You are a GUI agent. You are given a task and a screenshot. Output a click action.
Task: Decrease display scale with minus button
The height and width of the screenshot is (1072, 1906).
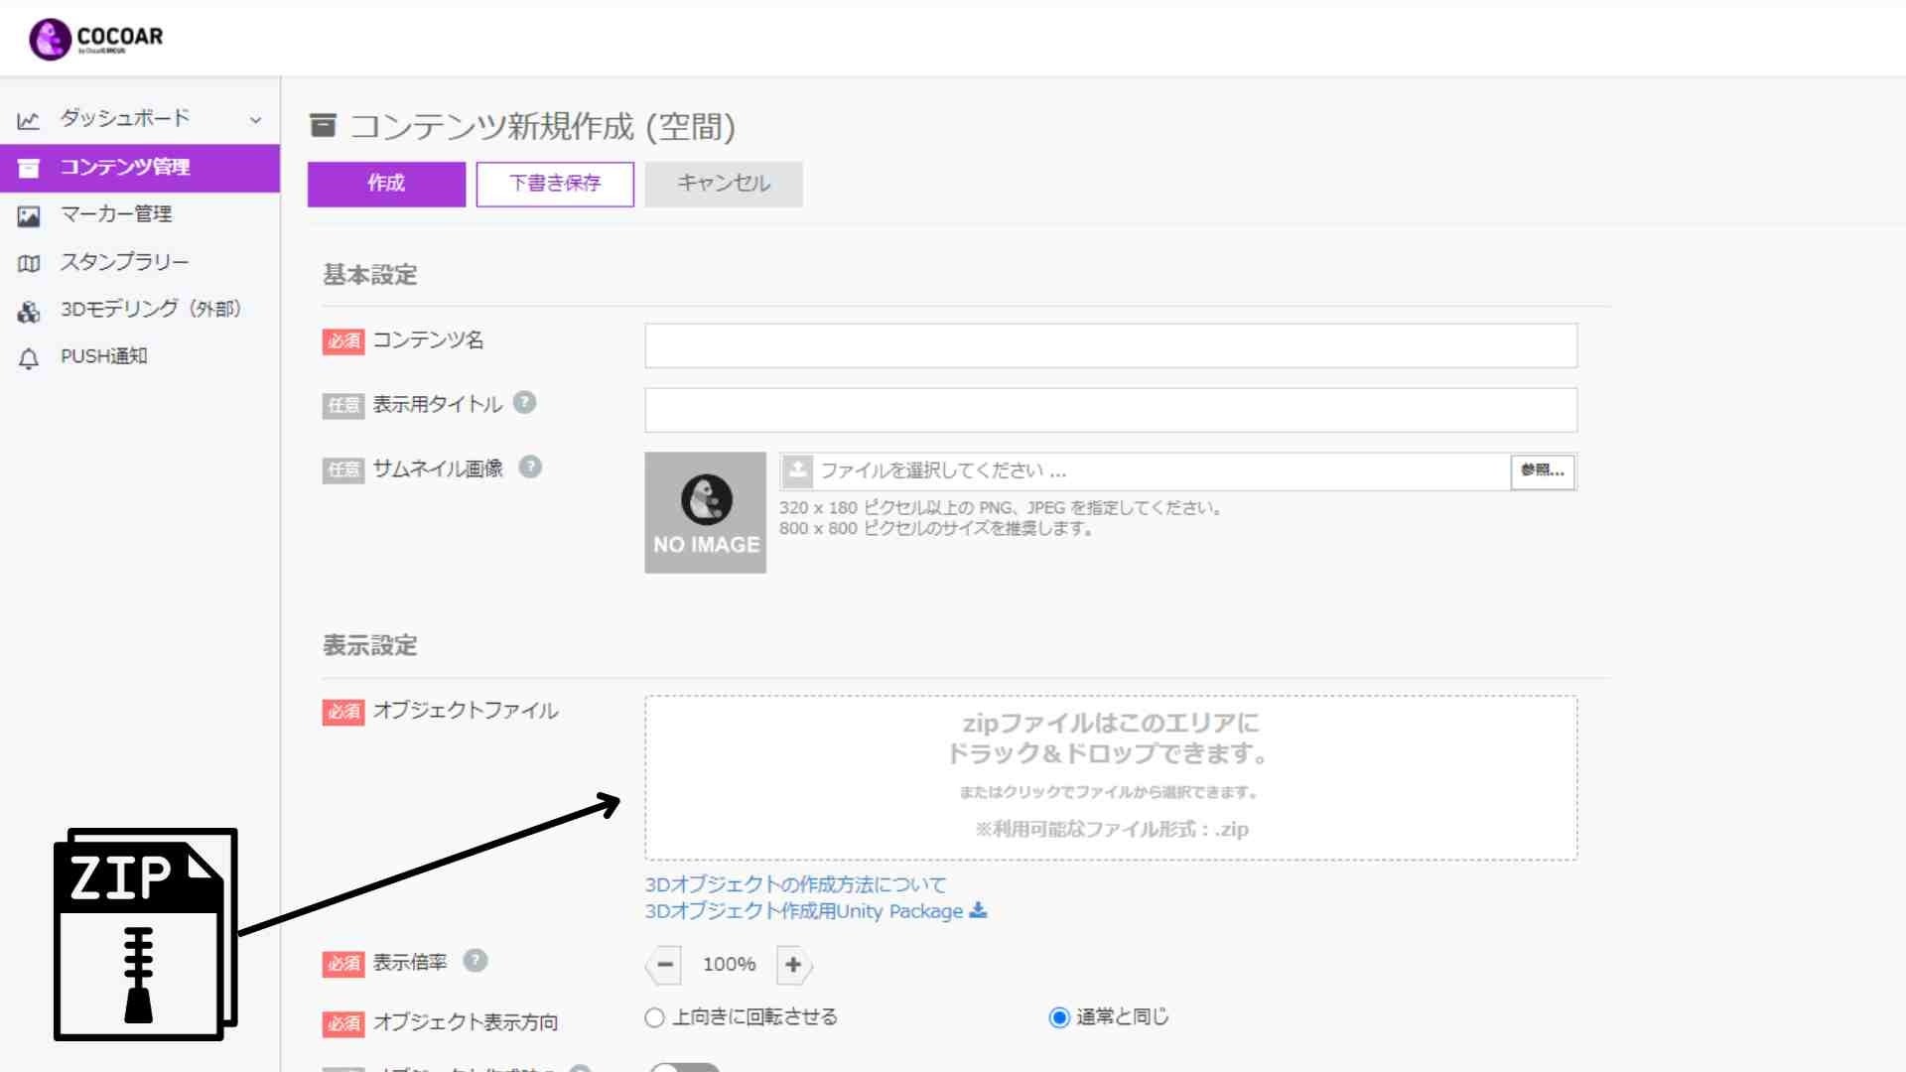point(665,964)
